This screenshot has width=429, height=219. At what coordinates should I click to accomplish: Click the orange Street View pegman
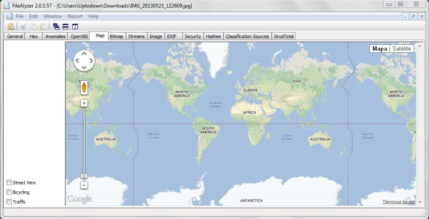[x=84, y=87]
